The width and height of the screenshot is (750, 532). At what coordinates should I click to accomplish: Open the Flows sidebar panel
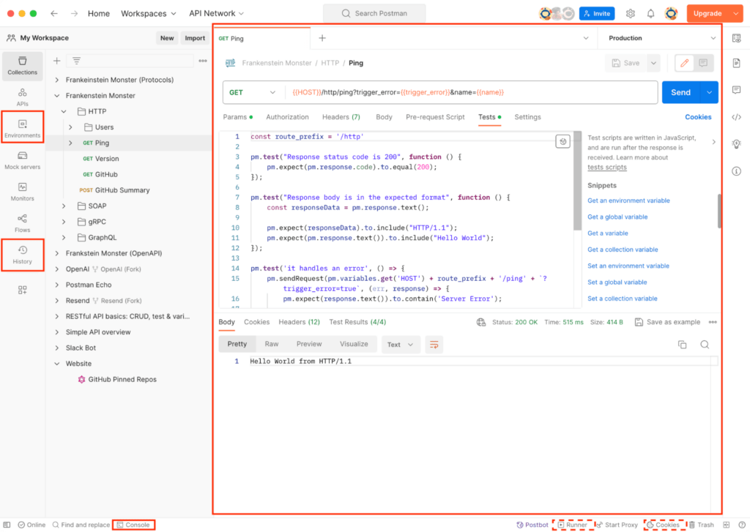point(22,223)
